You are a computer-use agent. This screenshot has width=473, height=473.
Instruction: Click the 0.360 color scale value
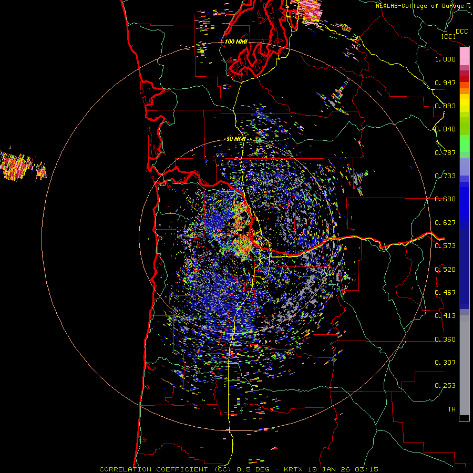(445, 340)
